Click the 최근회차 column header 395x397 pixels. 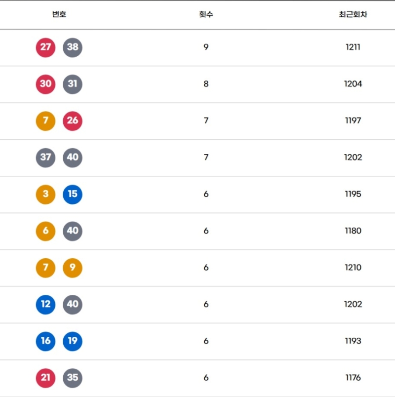[x=353, y=14]
